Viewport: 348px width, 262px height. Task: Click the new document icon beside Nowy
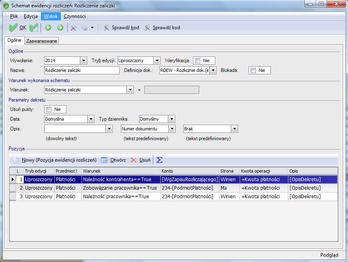click(16, 160)
